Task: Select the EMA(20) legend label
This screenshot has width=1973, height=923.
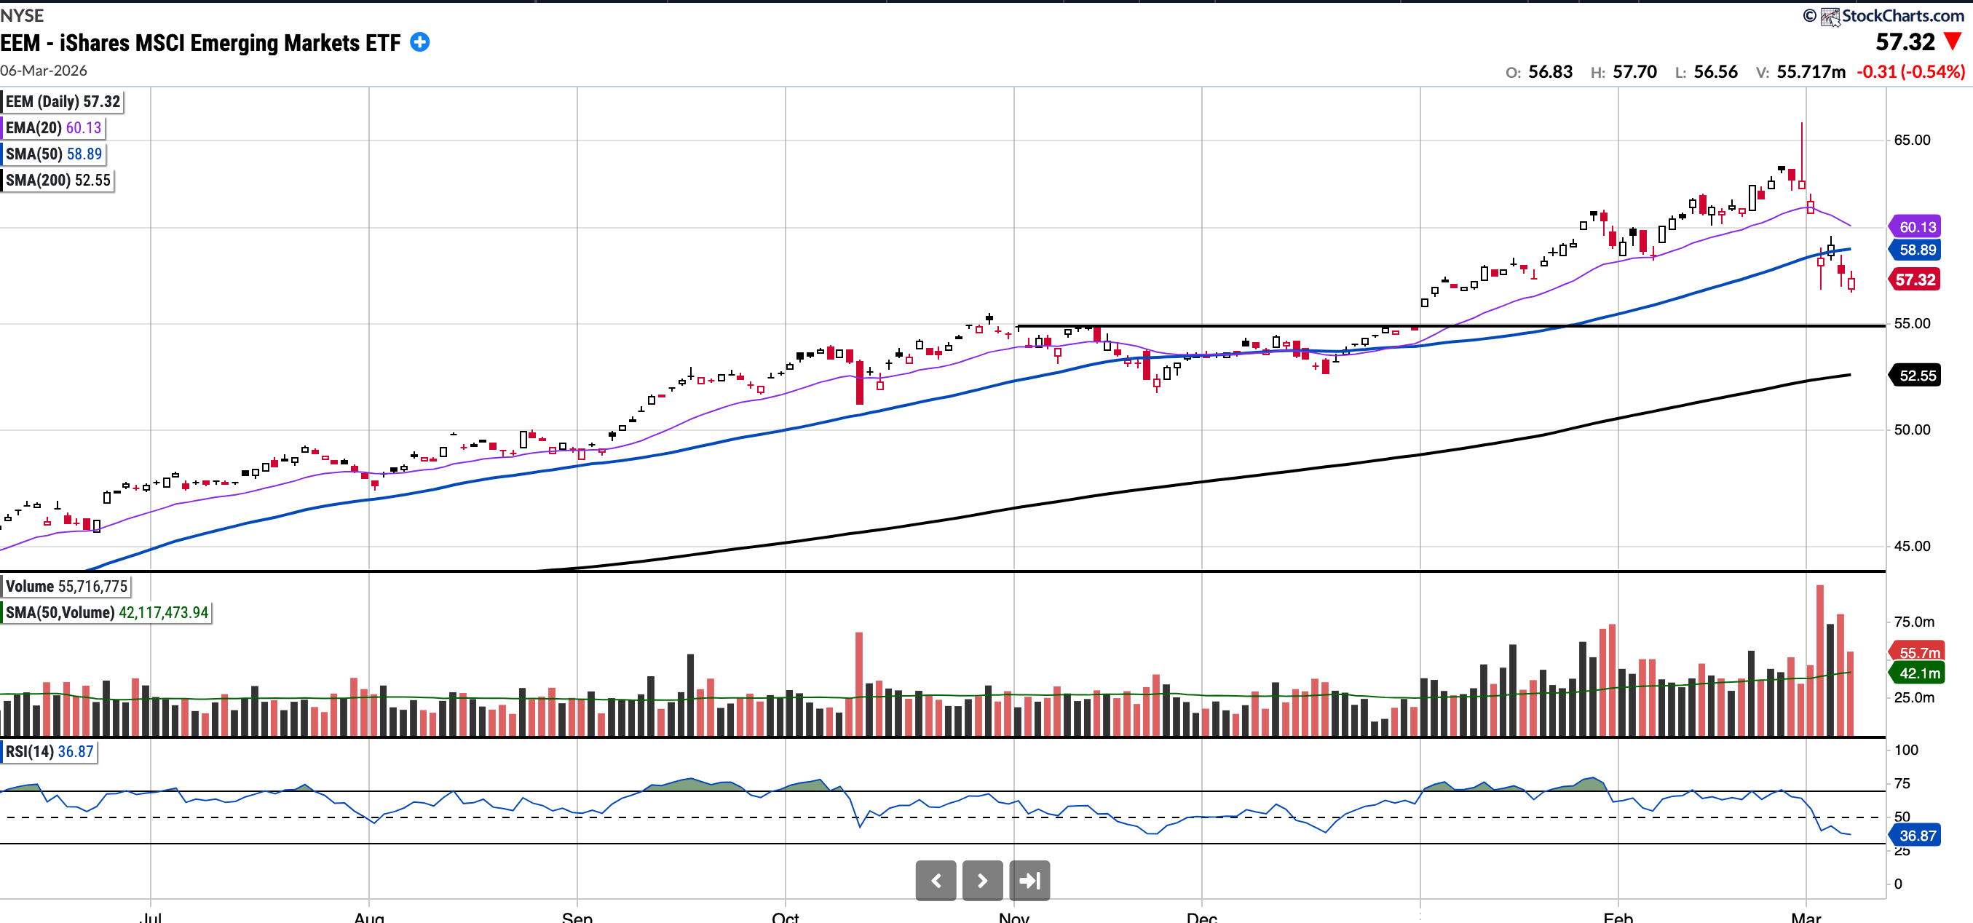Action: point(53,128)
